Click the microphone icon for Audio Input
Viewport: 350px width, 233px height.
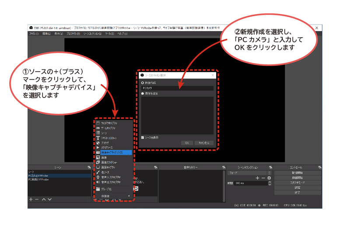click(x=98, y=177)
